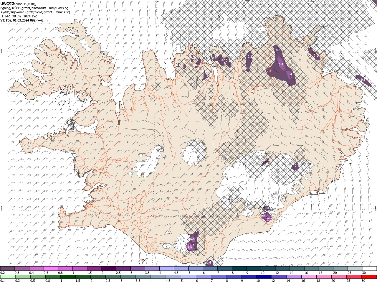377x283 pixels.
Task: Select the lower legend swatch labelled 8
Action: 234,277
